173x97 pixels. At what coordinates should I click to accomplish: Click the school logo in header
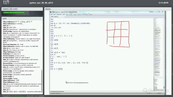[x=6, y=2]
